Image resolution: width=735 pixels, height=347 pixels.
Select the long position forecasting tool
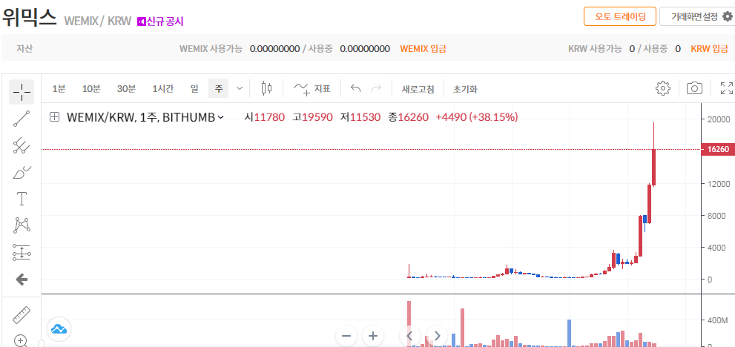click(22, 252)
